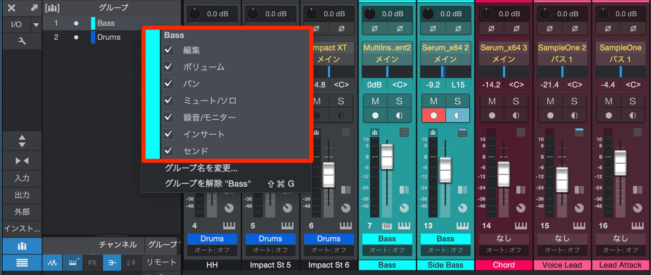The width and height of the screenshot is (651, 275).
Task: Switch to the グループ tab at bottom
Action: click(x=162, y=245)
